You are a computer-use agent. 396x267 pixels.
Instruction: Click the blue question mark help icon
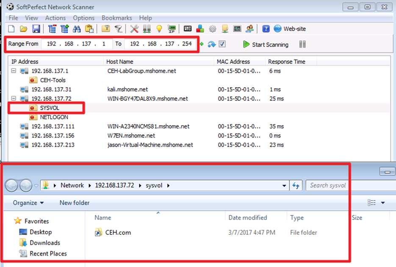tap(266, 29)
